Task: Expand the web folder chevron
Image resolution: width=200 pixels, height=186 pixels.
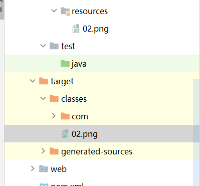Action: (33, 168)
